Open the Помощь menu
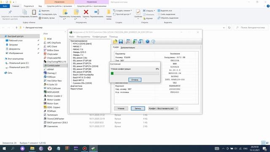The width and height of the screenshot is (270, 152). click(x=113, y=37)
